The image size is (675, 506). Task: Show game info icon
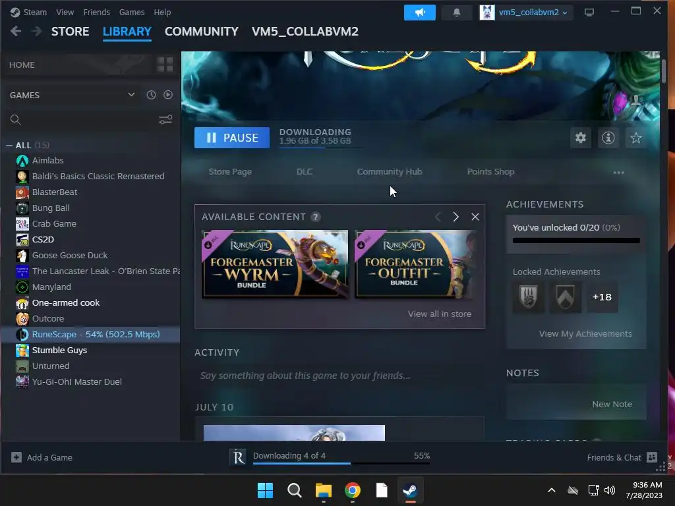[x=608, y=138]
